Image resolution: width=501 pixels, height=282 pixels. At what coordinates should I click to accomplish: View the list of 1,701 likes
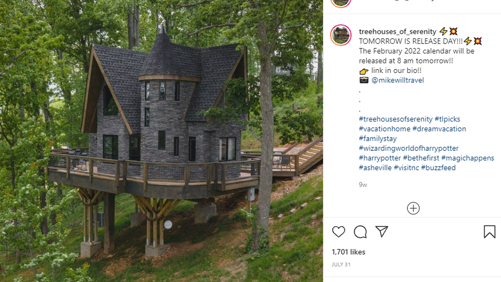tap(349, 252)
